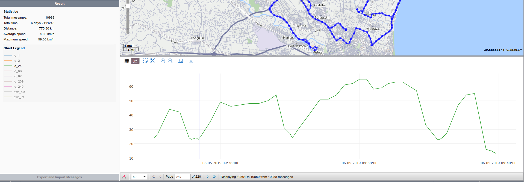Image resolution: width=524 pixels, height=182 pixels.
Task: Click the page number input field
Action: (182, 177)
